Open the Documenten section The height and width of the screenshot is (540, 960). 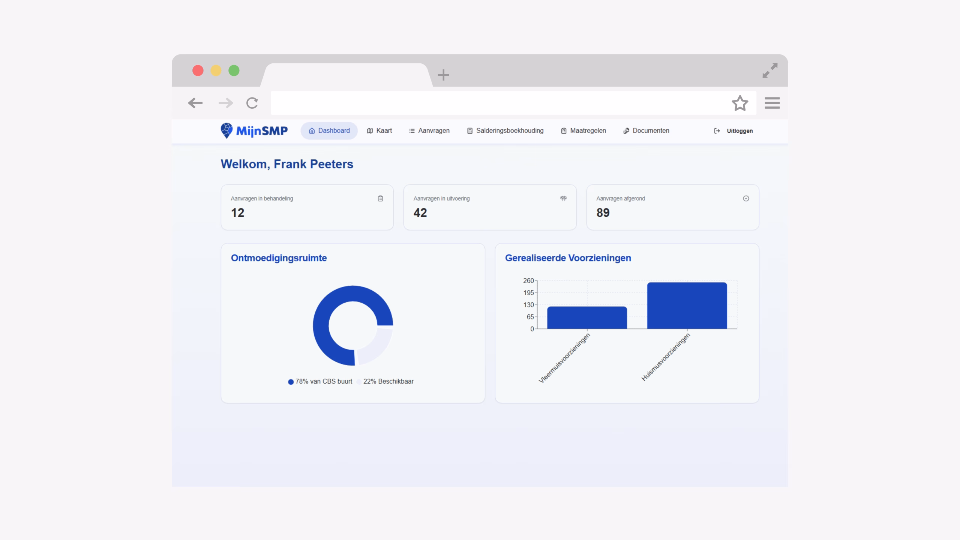click(x=646, y=130)
